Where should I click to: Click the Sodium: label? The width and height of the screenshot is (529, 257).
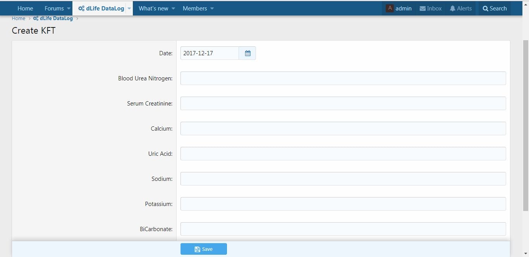coord(162,179)
